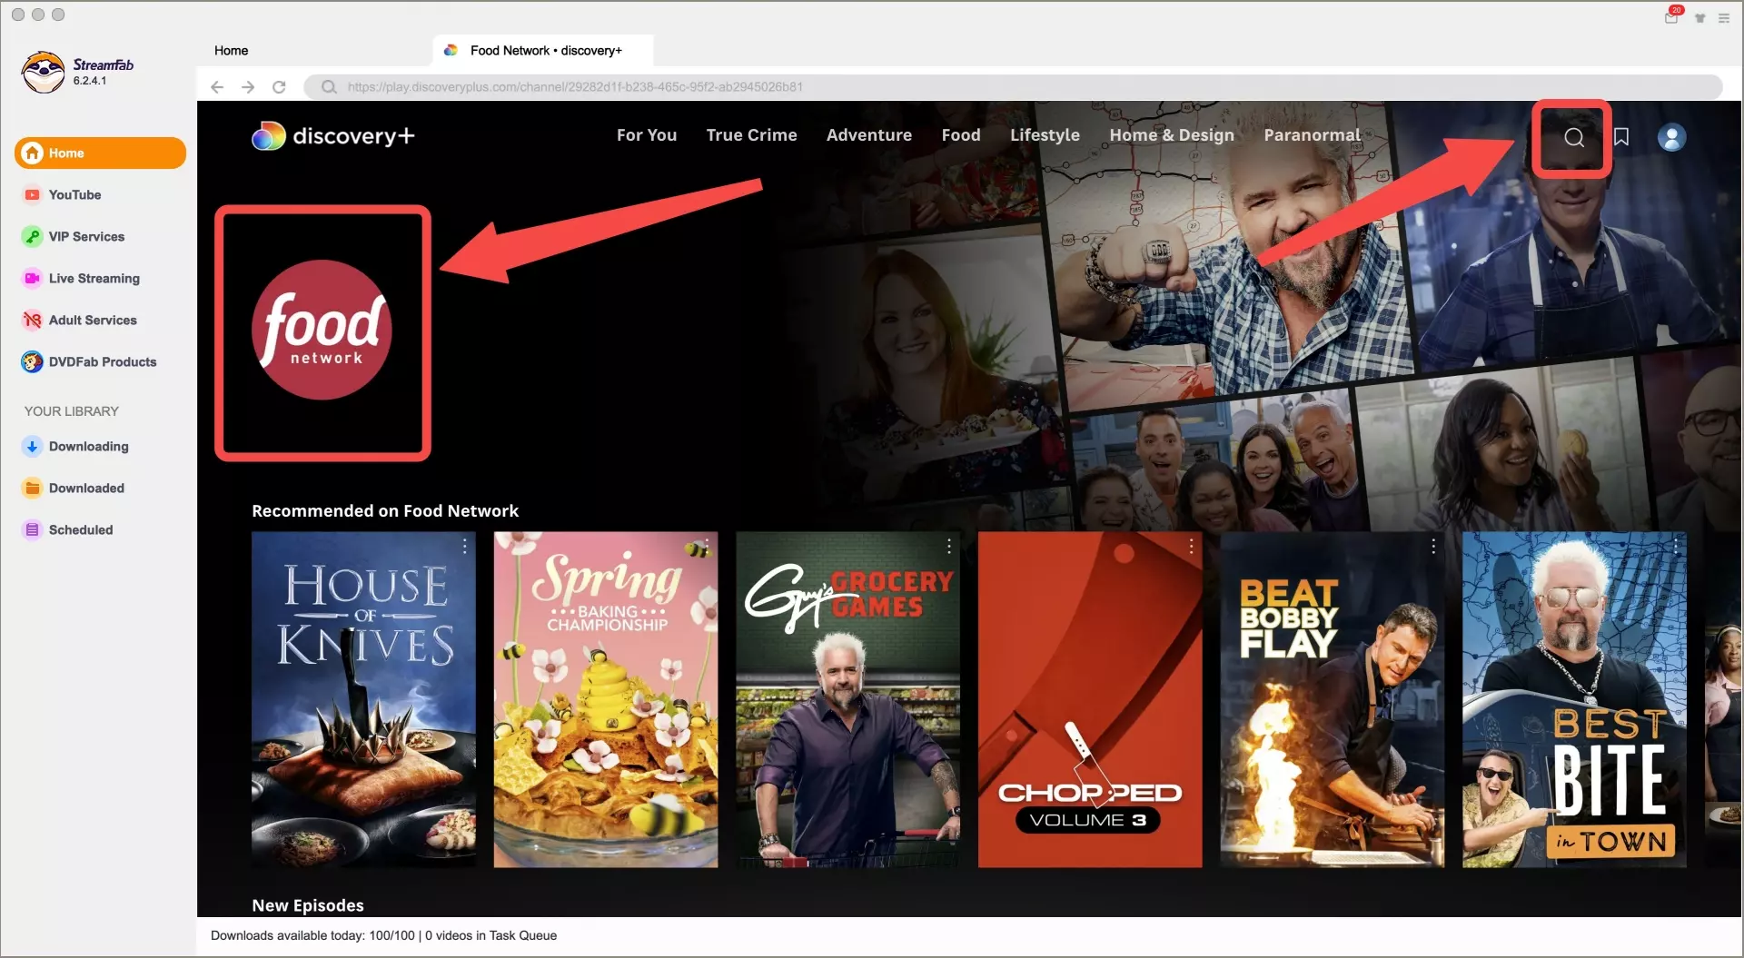Viewport: 1744px width, 958px height.
Task: Open the Lifestyle category
Action: 1045,135
